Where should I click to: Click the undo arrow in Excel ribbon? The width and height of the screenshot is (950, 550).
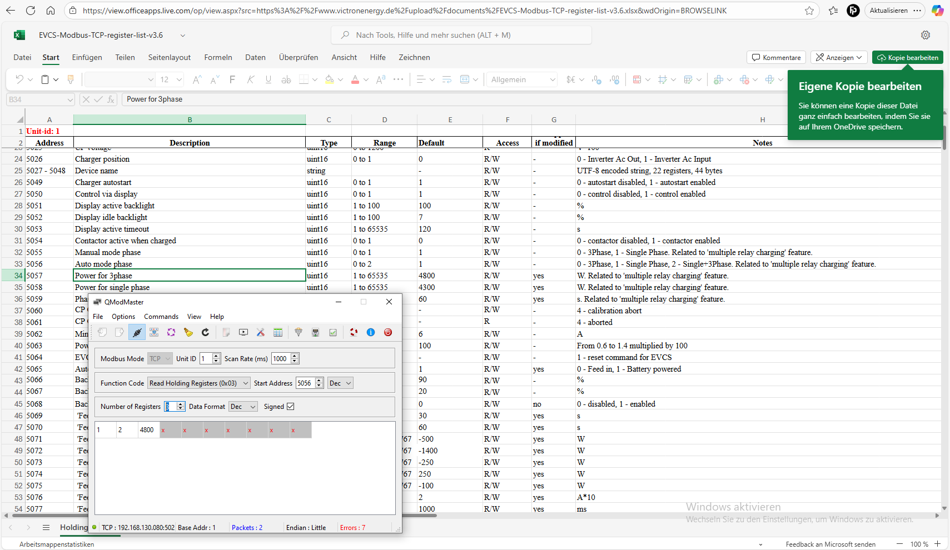19,79
